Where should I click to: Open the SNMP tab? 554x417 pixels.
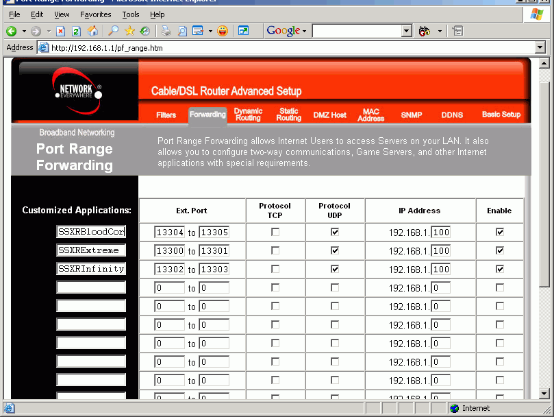(x=412, y=115)
